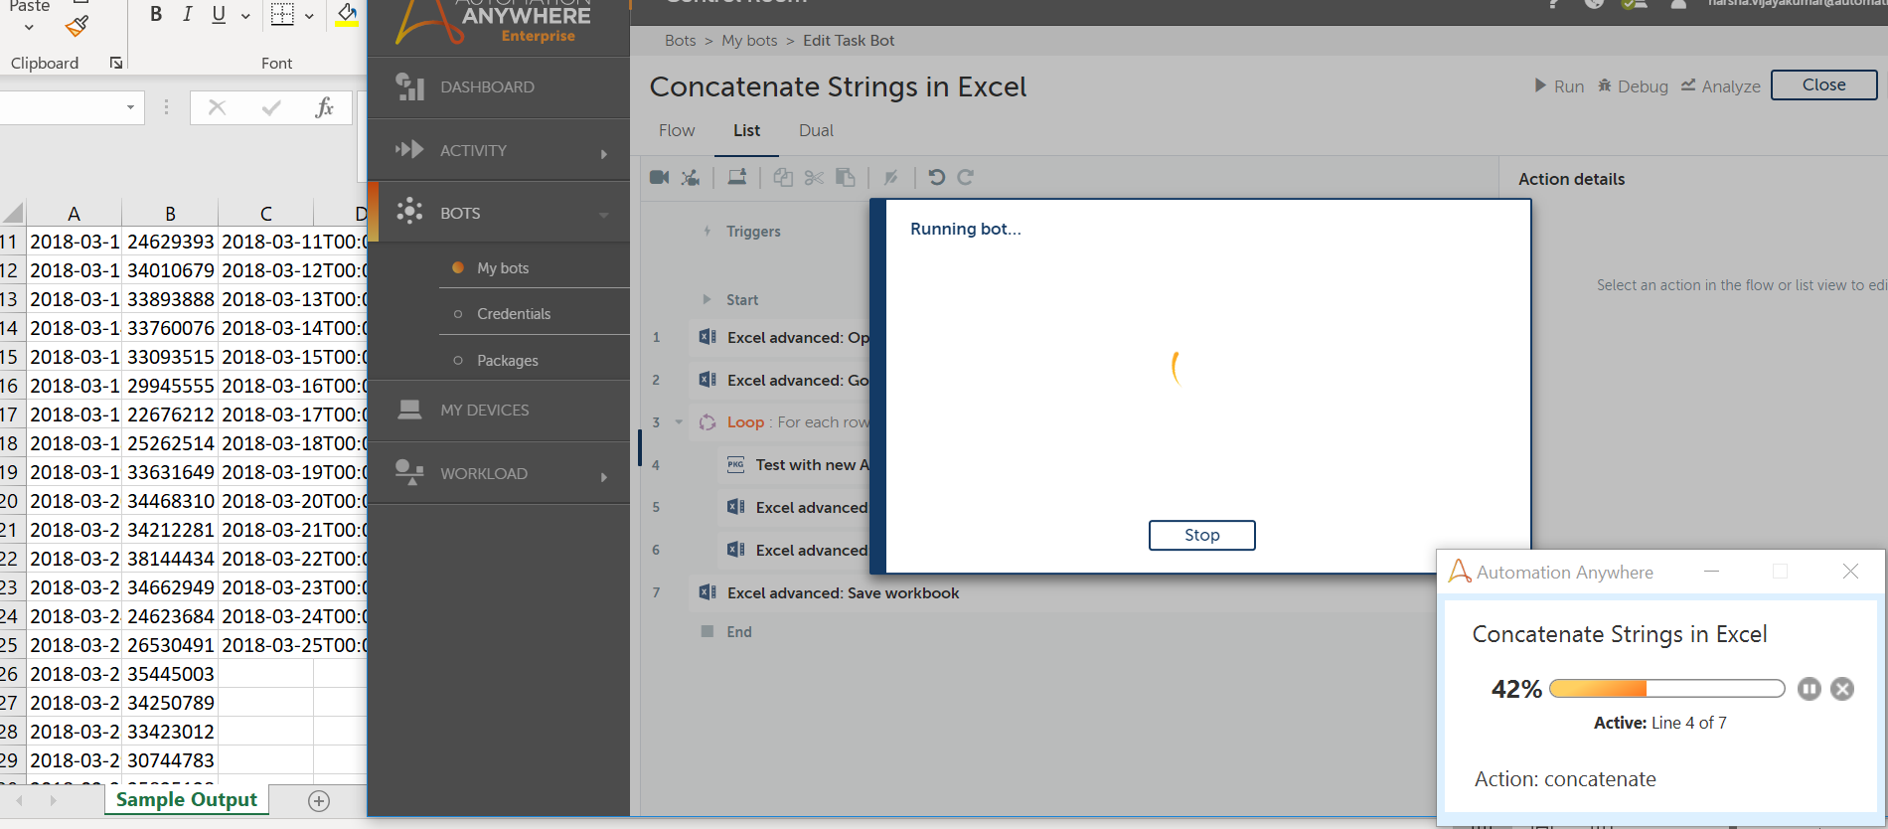This screenshot has height=829, width=1888.
Task: Click the laptop-with-user icon in bot toolbar
Action: [737, 177]
